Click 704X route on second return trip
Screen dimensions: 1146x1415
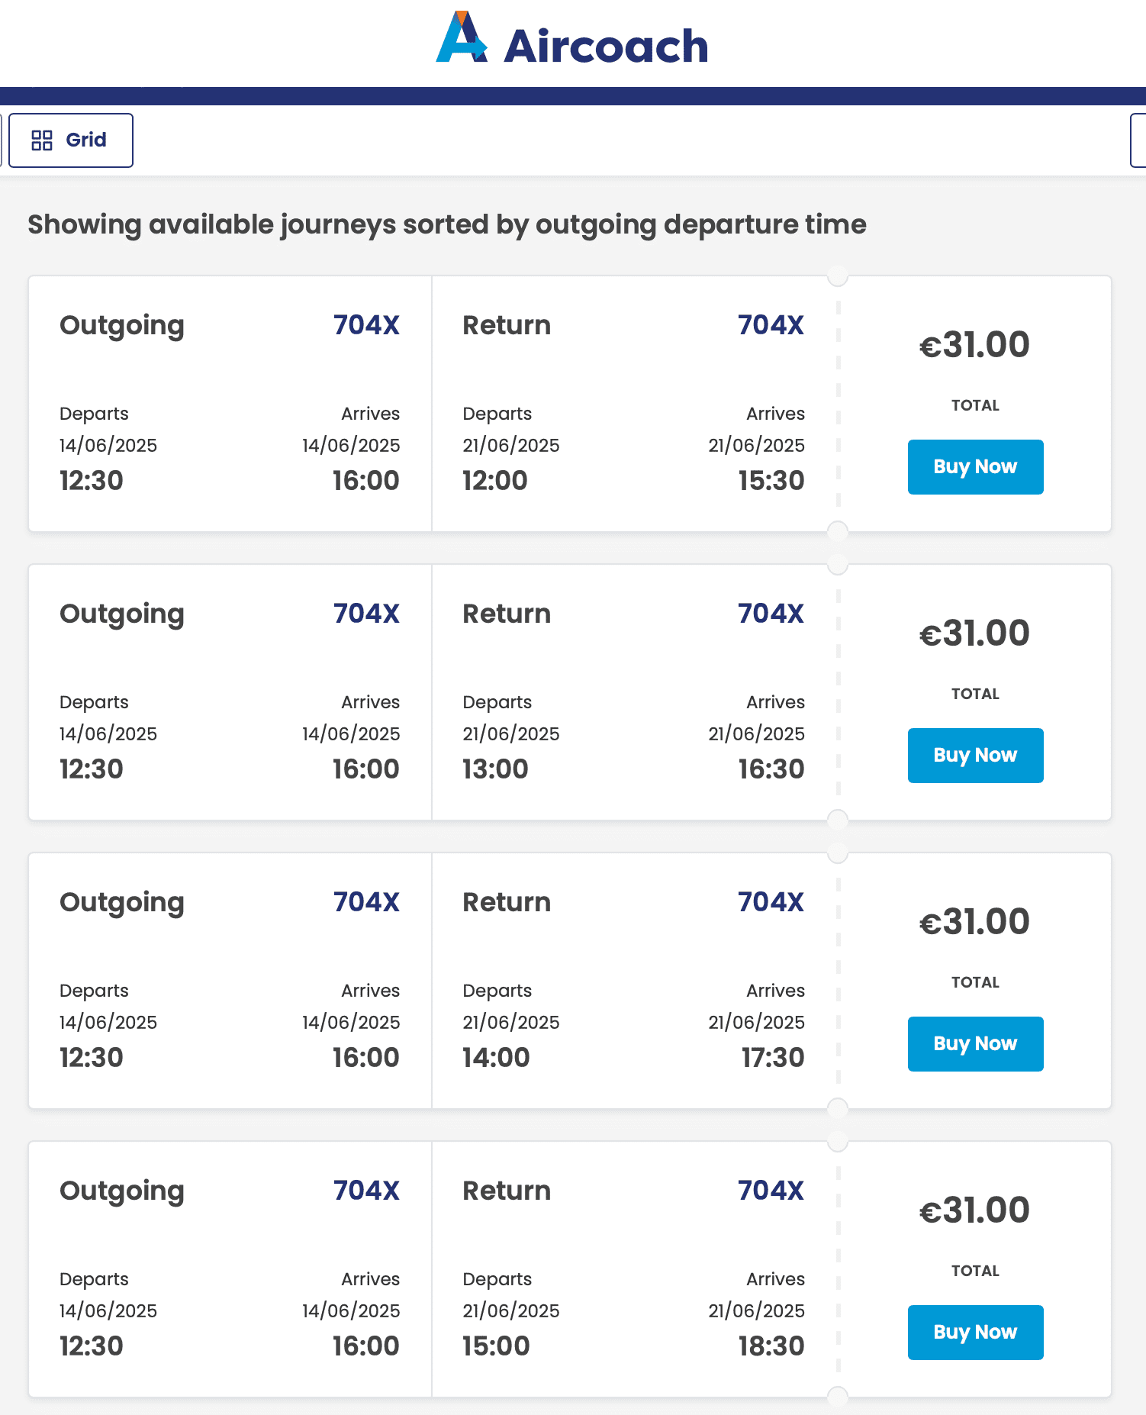coord(771,614)
